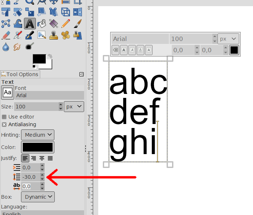253x215 pixels.
Task: Open the foreground color swatch
Action: [x=39, y=59]
